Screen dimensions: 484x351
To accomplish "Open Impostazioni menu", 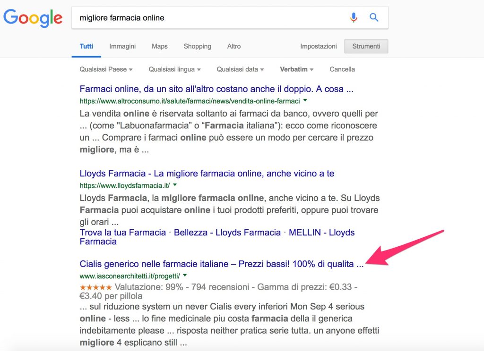I will (319, 46).
